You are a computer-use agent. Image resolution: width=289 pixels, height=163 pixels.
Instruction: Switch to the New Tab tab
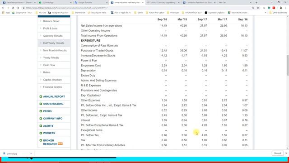tap(234, 3)
